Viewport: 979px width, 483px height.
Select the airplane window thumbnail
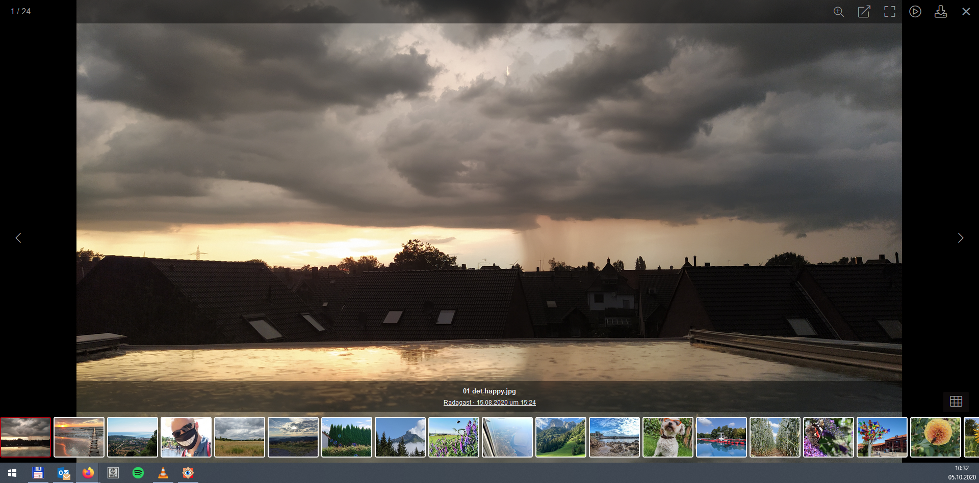[507, 437]
